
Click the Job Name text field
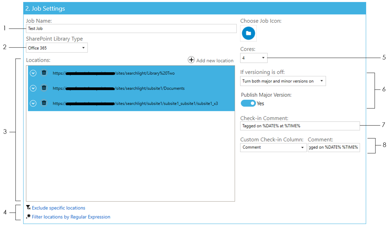(x=131, y=29)
